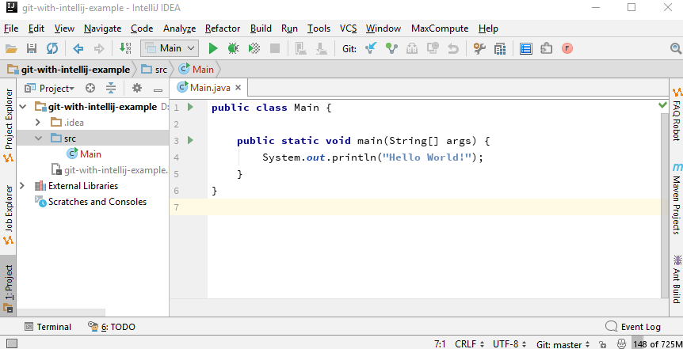Expand External Libraries node
This screenshot has height=349, width=683.
pyautogui.click(x=22, y=186)
